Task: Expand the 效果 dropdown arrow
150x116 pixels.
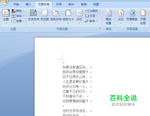Action: [23, 21]
